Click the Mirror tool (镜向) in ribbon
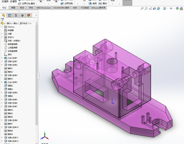Screen dimensions: 184x144 (x=103, y=4)
